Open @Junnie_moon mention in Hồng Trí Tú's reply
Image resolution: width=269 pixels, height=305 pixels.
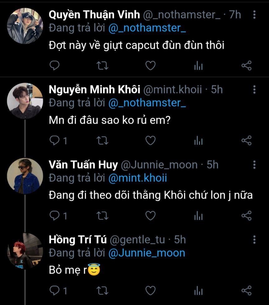click(147, 253)
